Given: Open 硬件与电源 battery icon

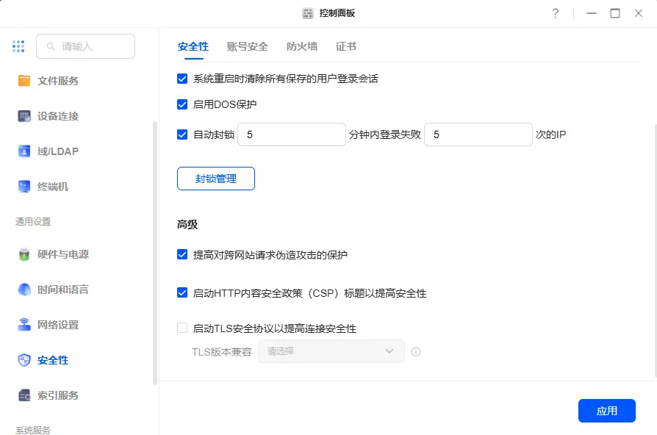Looking at the screenshot, I should click(x=24, y=254).
